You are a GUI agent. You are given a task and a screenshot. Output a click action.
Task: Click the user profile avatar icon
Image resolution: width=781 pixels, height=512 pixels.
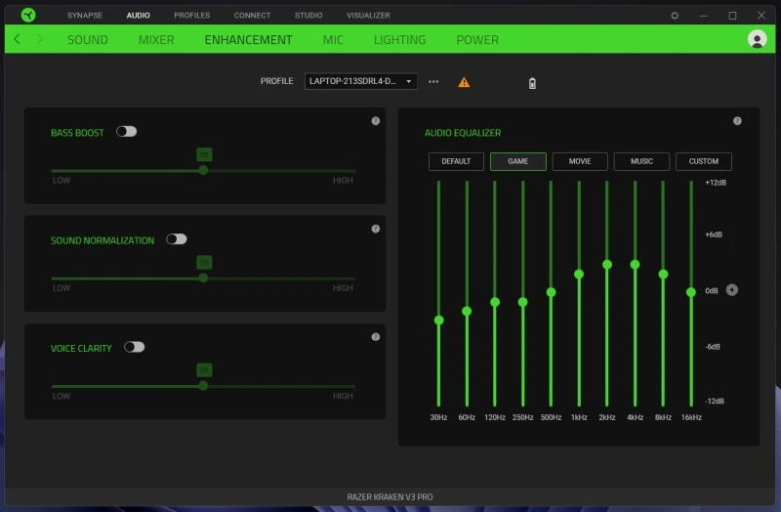757,39
